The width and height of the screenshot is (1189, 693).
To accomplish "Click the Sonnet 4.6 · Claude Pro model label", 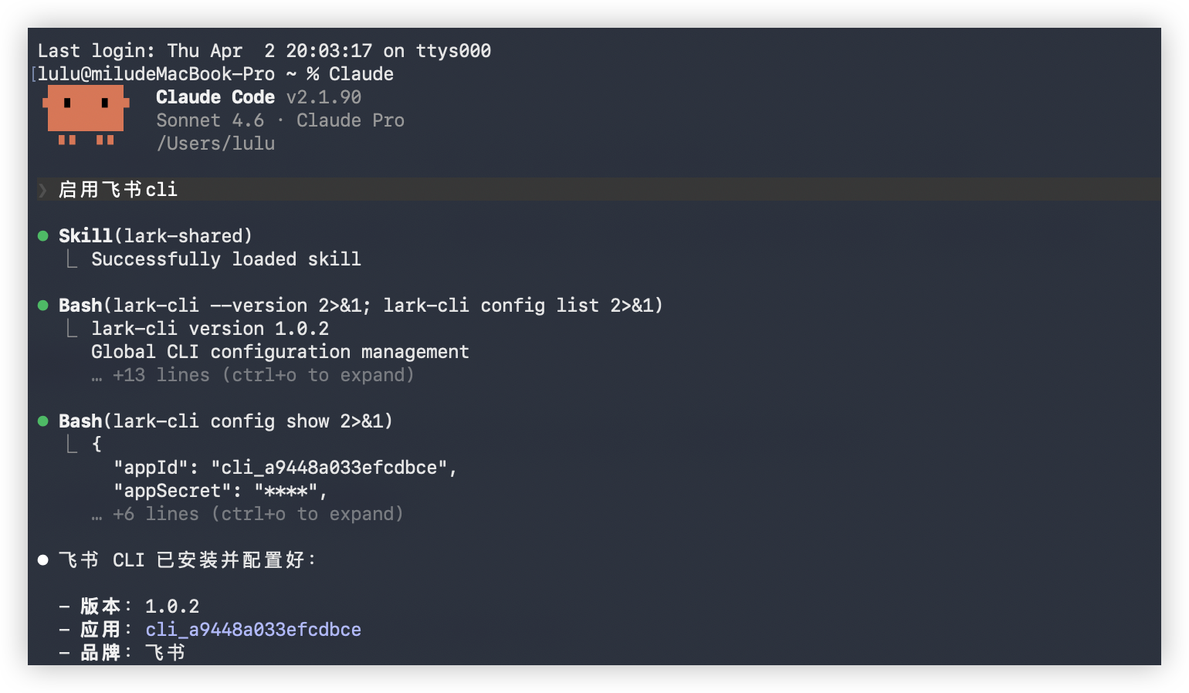I will [x=279, y=120].
